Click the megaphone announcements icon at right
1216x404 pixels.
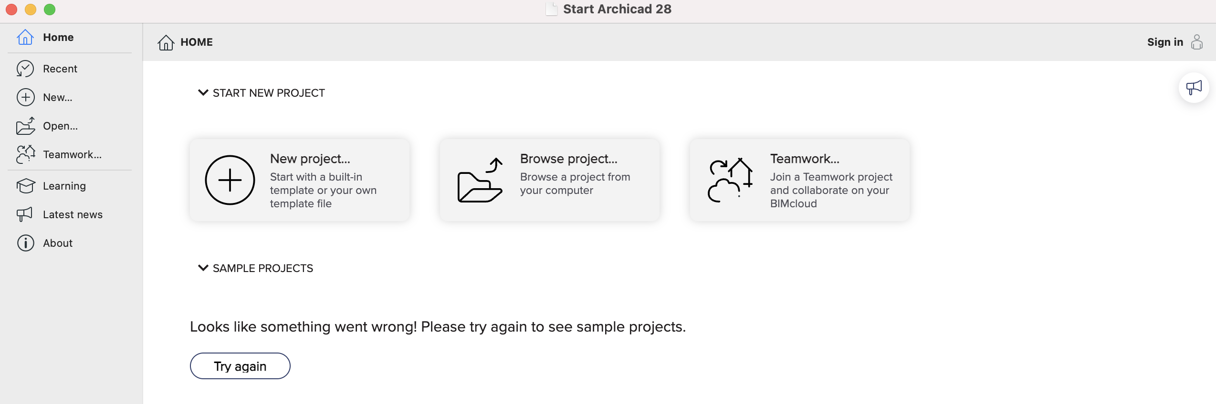point(1194,88)
